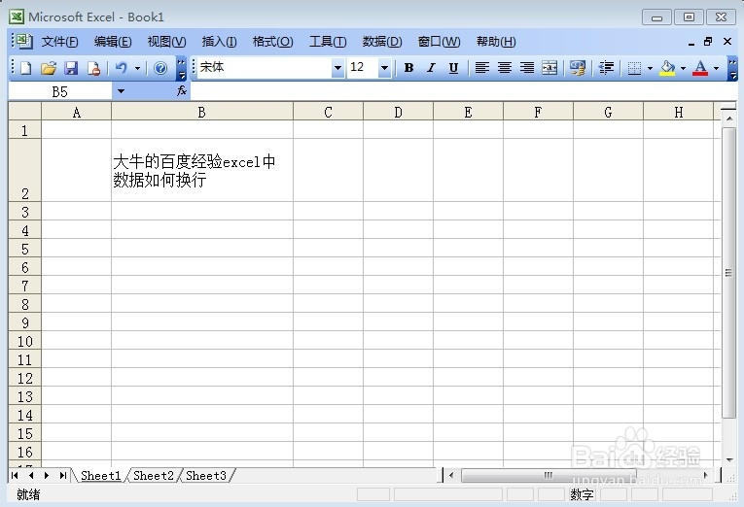Click Select All corner button
The width and height of the screenshot is (744, 507).
(x=25, y=112)
